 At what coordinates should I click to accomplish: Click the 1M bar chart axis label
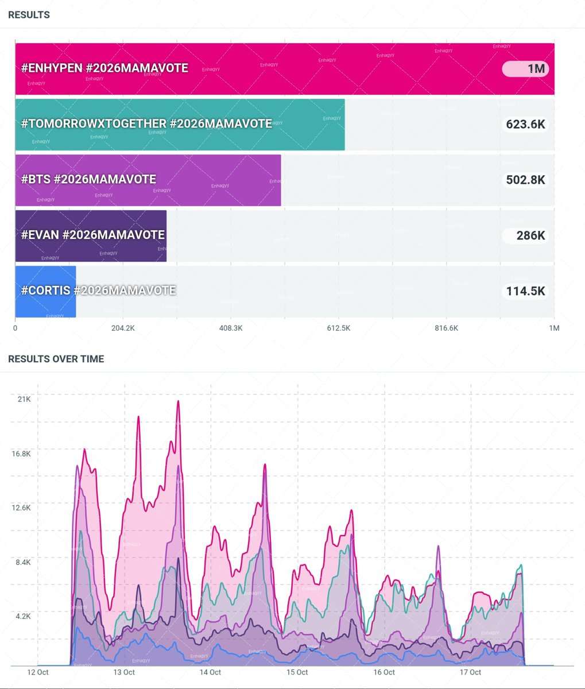pos(554,328)
